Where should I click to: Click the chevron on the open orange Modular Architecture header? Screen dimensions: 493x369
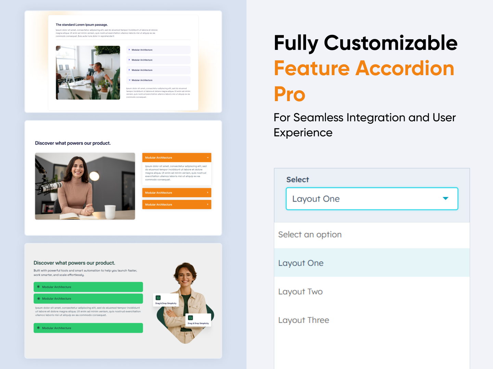[207, 158]
